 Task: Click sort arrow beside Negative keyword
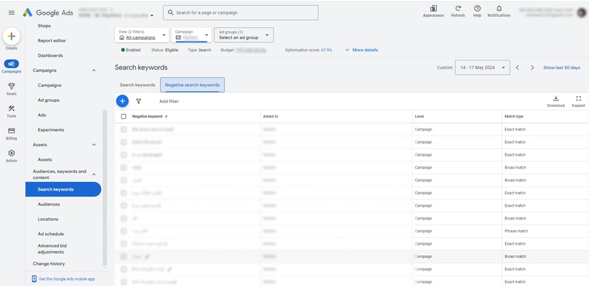point(166,117)
